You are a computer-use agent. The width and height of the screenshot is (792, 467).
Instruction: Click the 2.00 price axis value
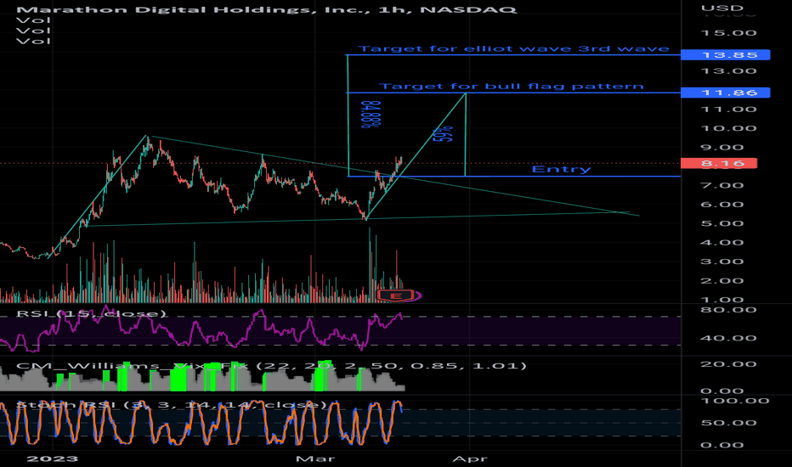(722, 281)
